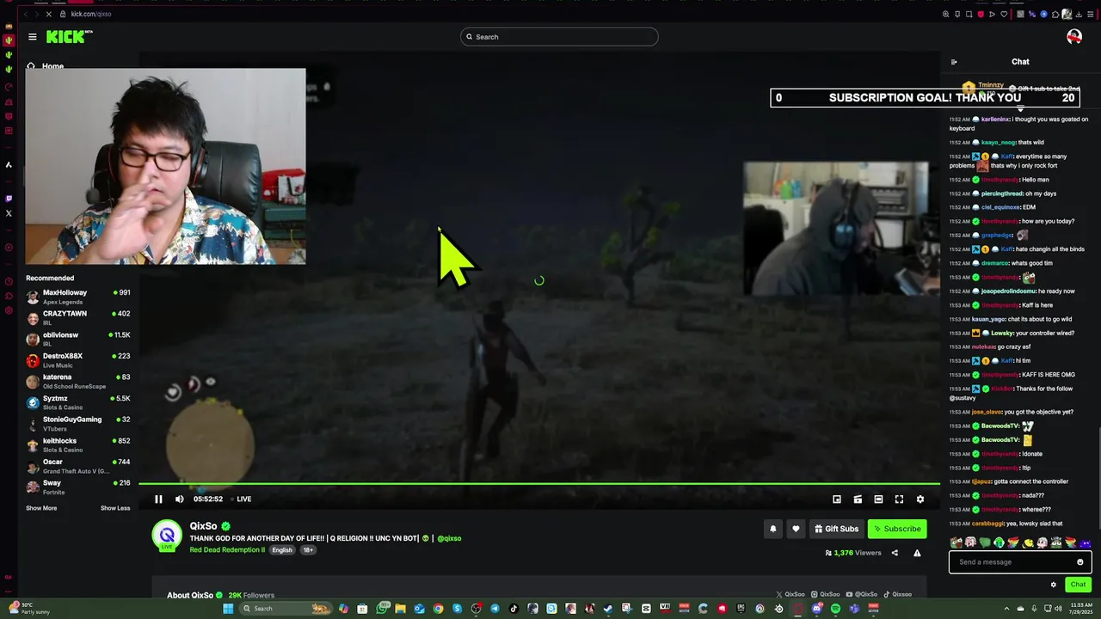Image resolution: width=1101 pixels, height=619 pixels.
Task: Report the stream with warning icon
Action: tap(917, 553)
